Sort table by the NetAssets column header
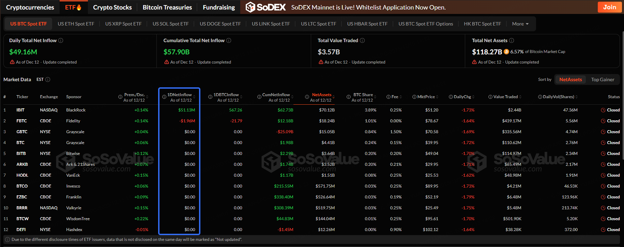 click(x=321, y=95)
